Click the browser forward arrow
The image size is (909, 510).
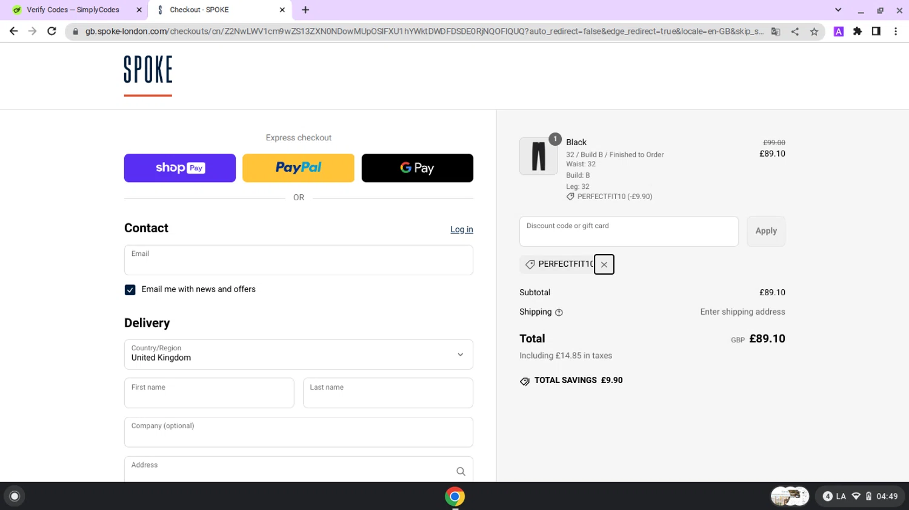(33, 31)
